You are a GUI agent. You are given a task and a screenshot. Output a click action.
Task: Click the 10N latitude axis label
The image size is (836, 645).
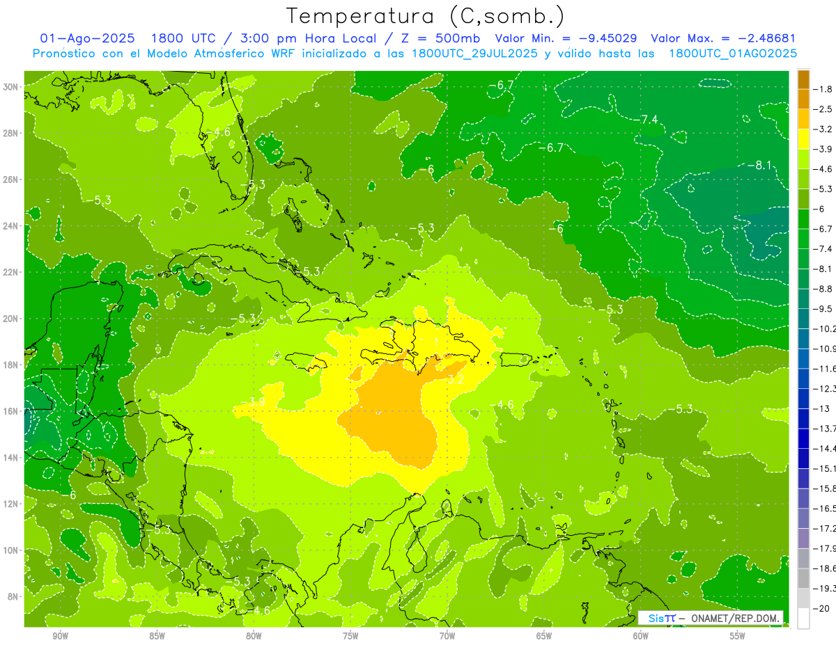[x=12, y=550]
